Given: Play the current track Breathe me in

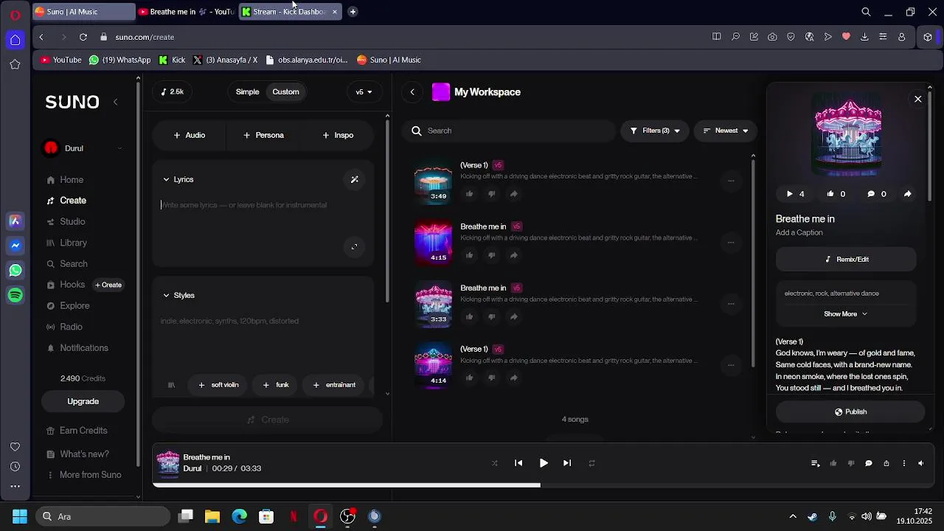Looking at the screenshot, I should coord(544,463).
